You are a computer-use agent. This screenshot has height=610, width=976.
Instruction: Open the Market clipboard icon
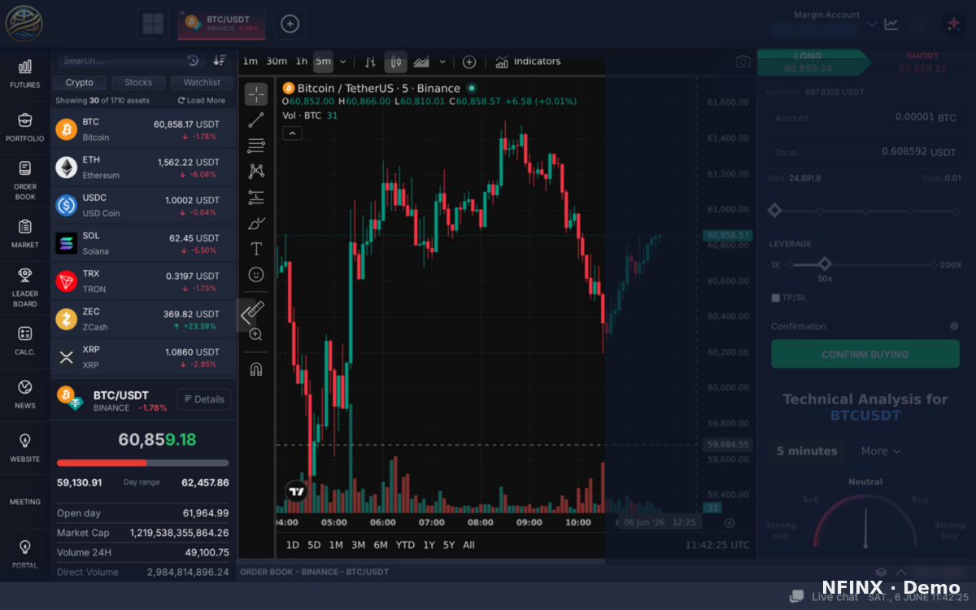(24, 233)
